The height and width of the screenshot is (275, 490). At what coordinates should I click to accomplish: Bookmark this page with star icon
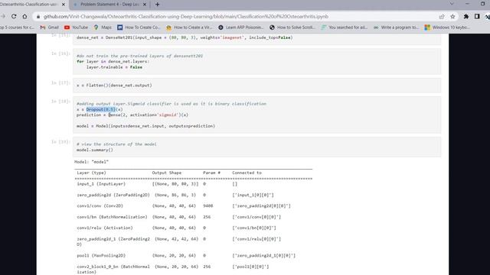coord(452,17)
